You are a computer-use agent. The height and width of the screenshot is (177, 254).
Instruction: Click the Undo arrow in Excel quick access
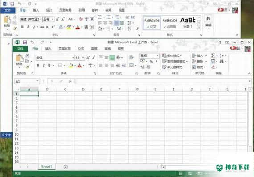click(x=32, y=42)
